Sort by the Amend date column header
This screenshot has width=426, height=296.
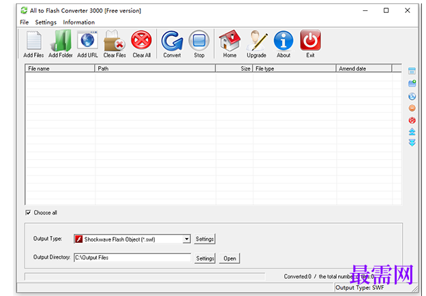click(x=364, y=68)
